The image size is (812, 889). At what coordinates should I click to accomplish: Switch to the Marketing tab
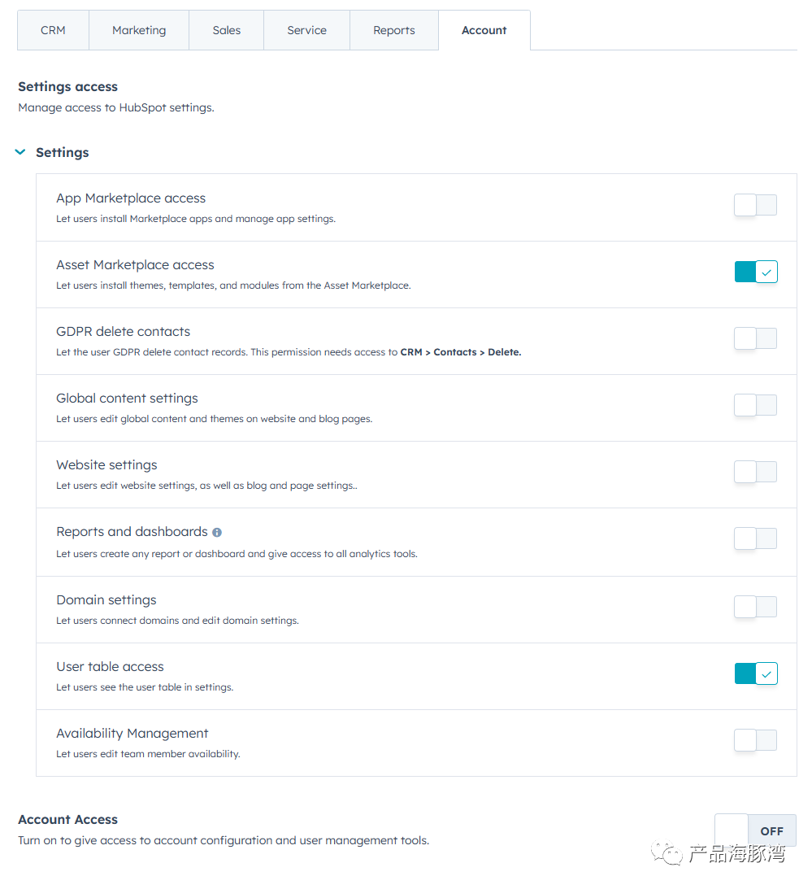point(139,30)
